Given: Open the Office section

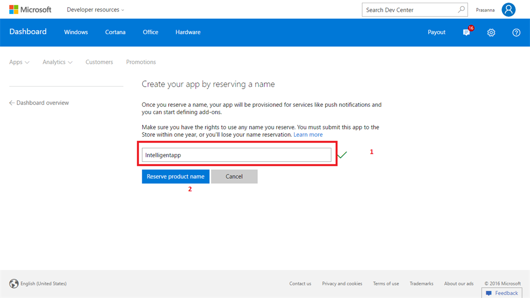Looking at the screenshot, I should [151, 32].
